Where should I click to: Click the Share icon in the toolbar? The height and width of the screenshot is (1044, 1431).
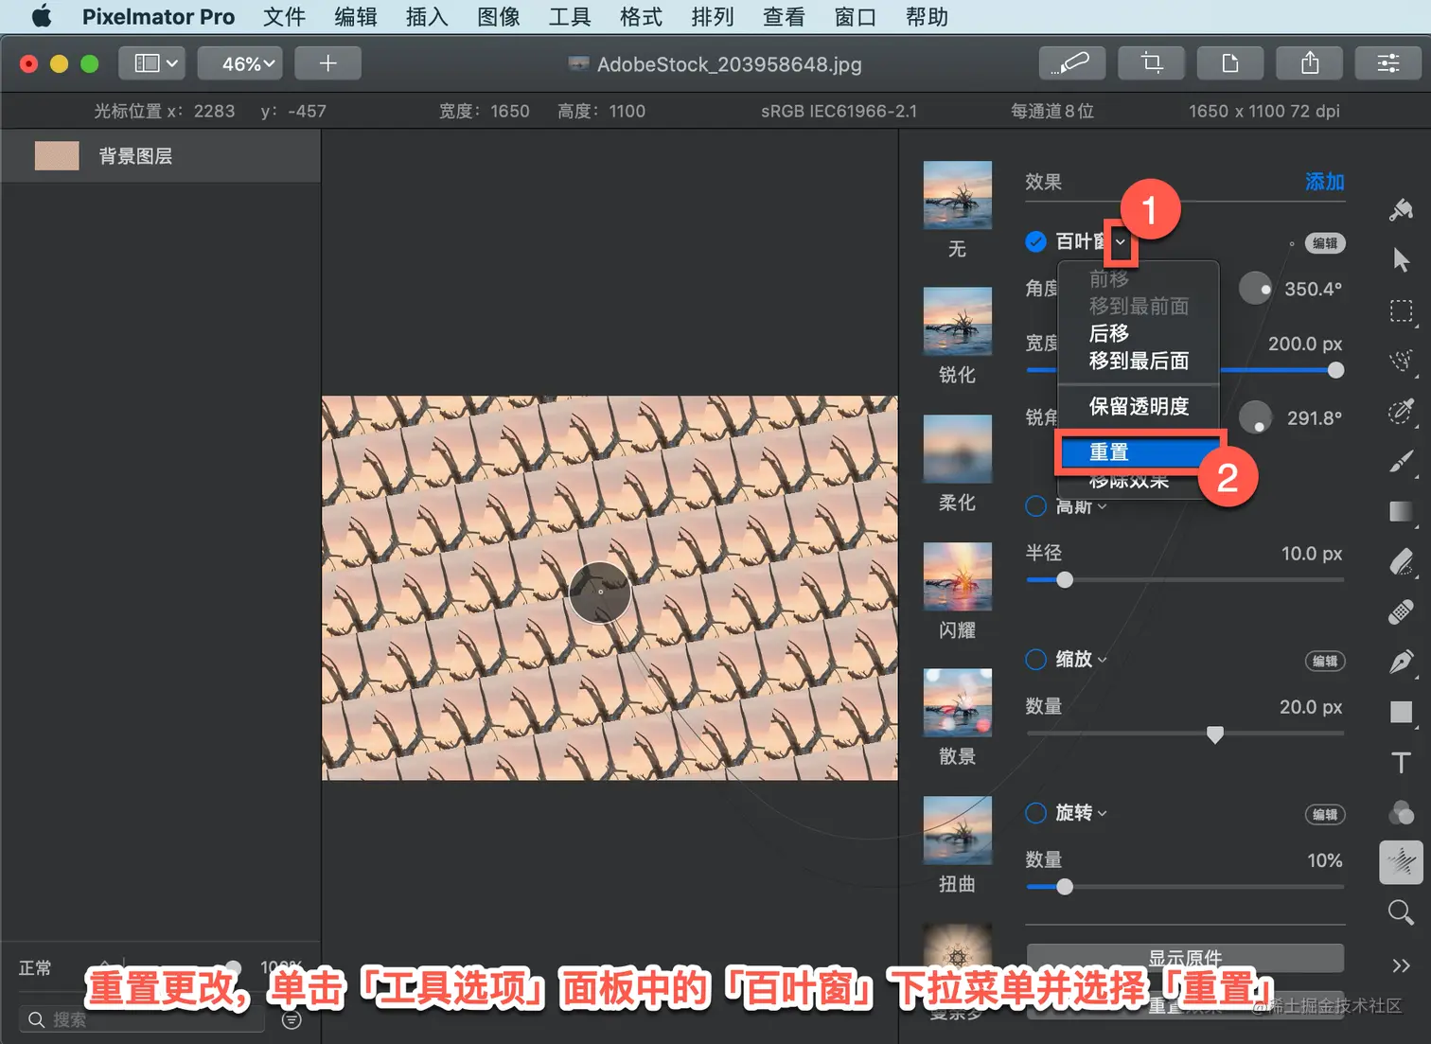[1310, 63]
